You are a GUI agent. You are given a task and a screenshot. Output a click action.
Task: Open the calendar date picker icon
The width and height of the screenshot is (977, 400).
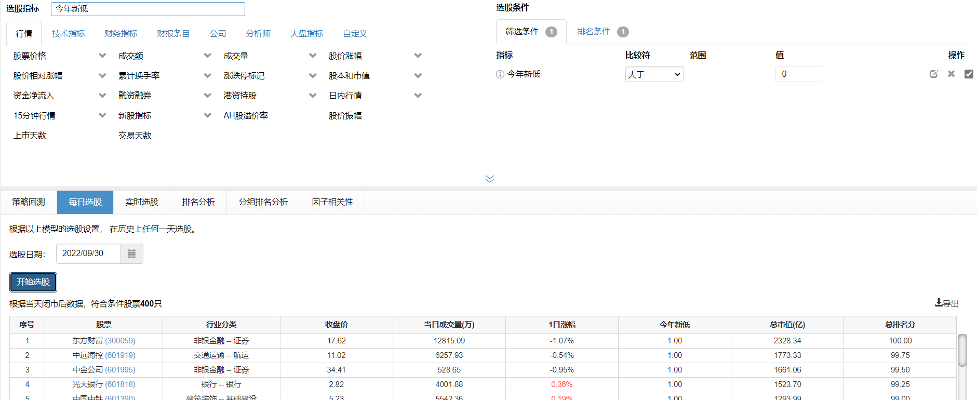(x=132, y=254)
